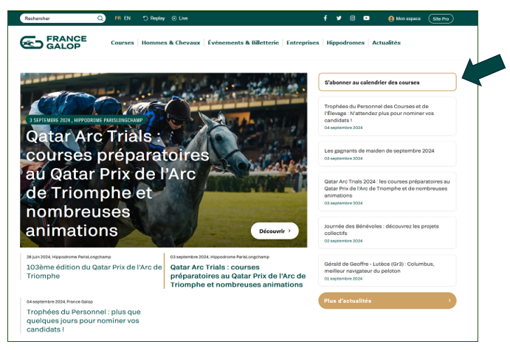Click the Plus d'actualités button
Viewport: 510px width, 350px height.
(387, 301)
